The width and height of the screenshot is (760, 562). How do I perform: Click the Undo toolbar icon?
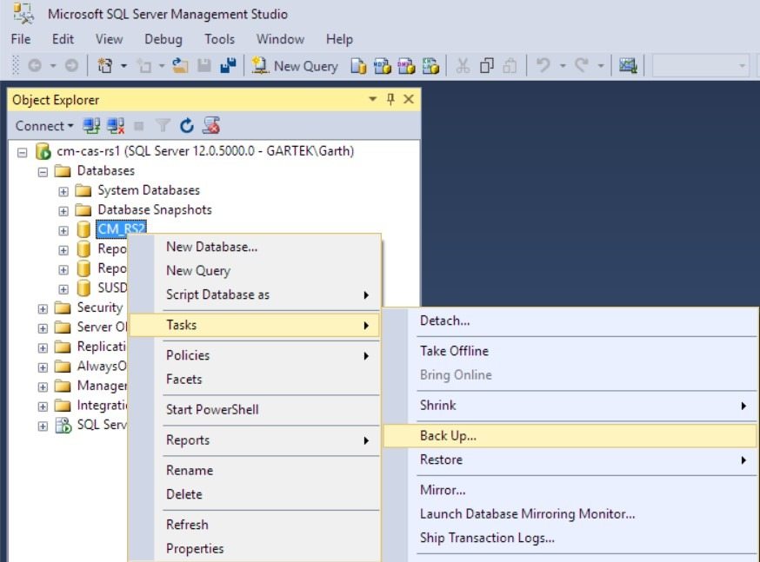pyautogui.click(x=543, y=65)
